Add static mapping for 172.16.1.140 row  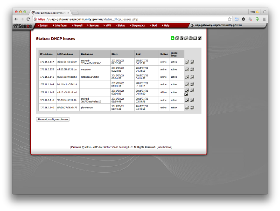tap(187, 108)
